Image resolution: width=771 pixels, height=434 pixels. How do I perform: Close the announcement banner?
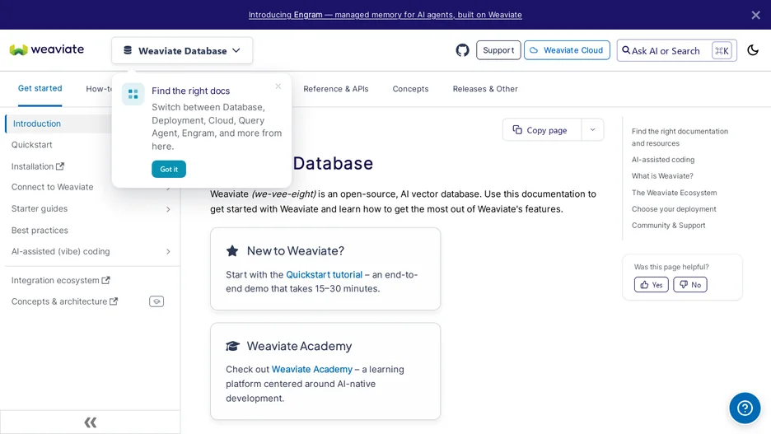coord(755,16)
